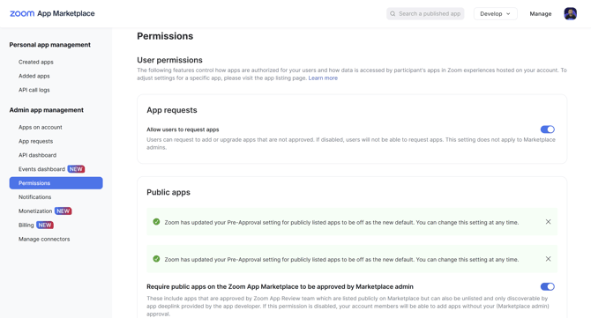Open the user profile avatar
591x318 pixels.
pyautogui.click(x=570, y=13)
